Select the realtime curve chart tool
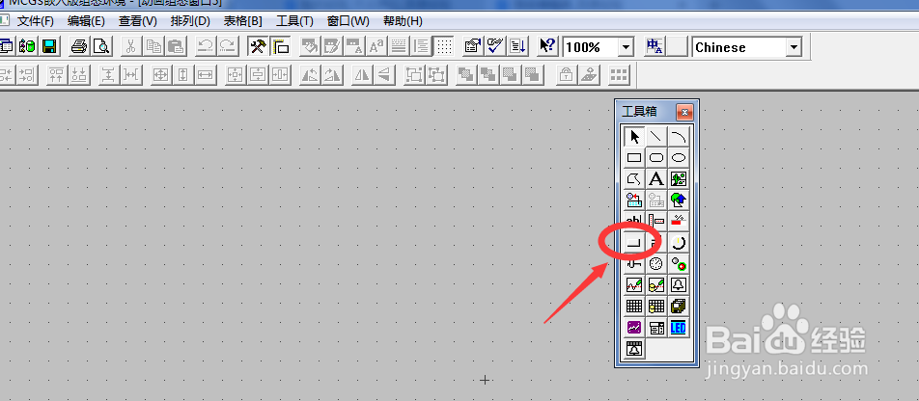Image resolution: width=919 pixels, height=401 pixels. pyautogui.click(x=634, y=285)
